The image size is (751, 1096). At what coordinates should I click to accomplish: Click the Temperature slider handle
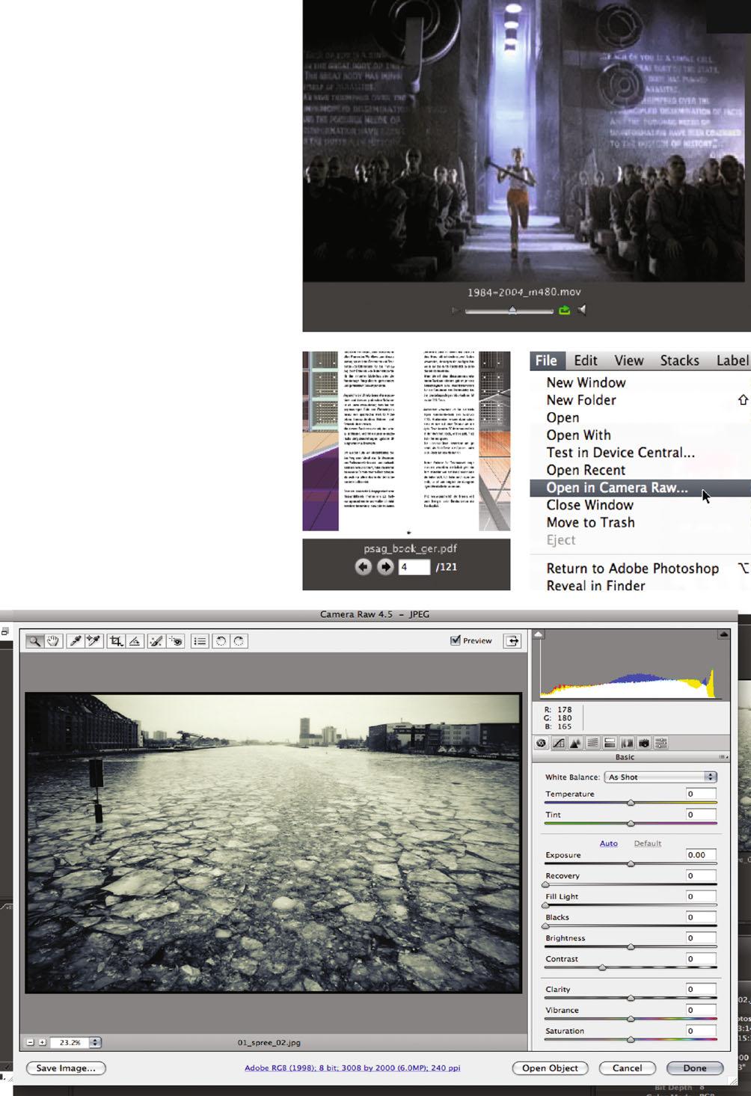[x=631, y=803]
